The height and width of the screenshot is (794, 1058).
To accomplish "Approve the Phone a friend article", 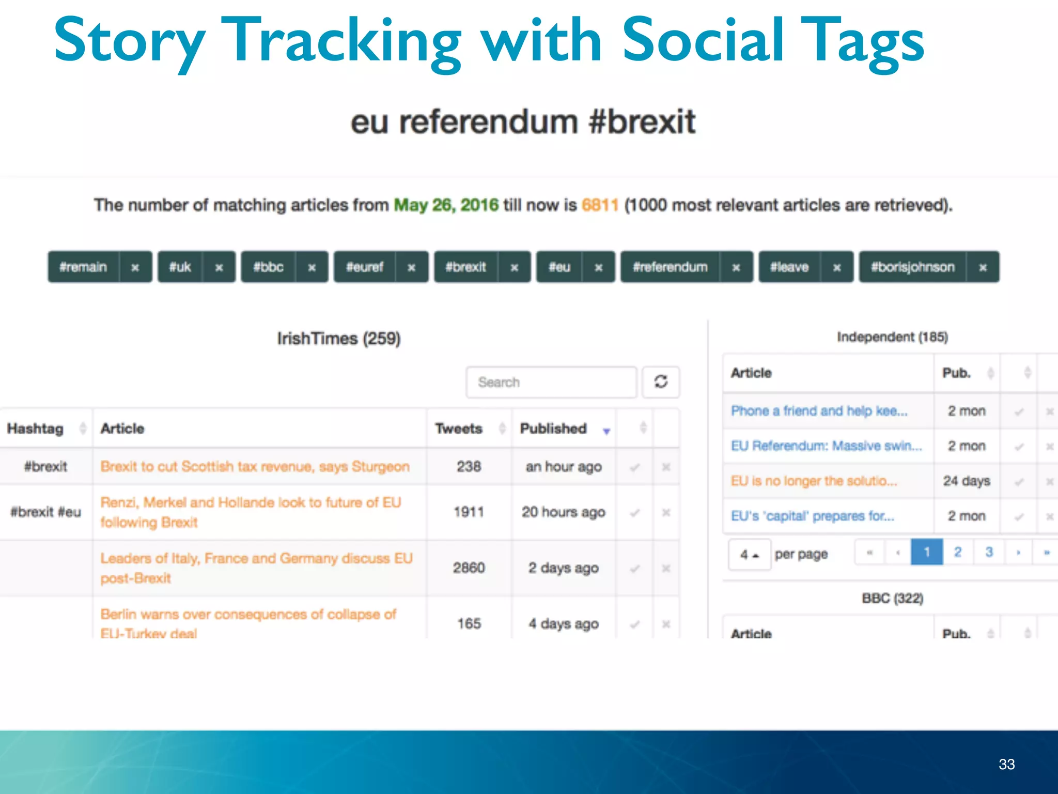I will point(1019,412).
